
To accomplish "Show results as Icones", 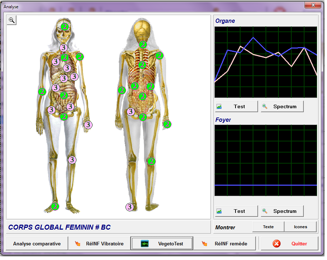I will (x=301, y=227).
